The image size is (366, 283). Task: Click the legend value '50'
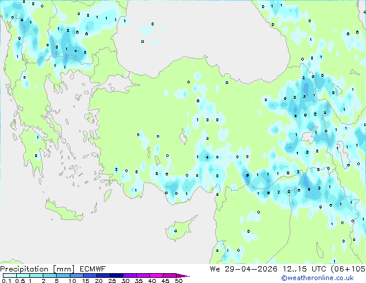pos(178,281)
